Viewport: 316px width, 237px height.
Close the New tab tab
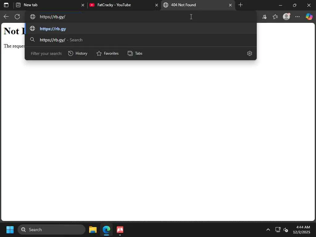[x=83, y=5]
